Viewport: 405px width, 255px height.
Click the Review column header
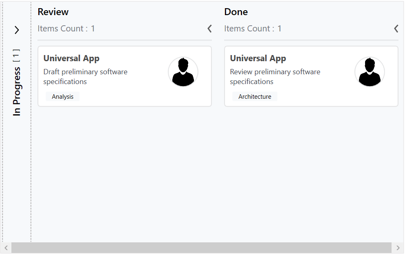coord(53,12)
